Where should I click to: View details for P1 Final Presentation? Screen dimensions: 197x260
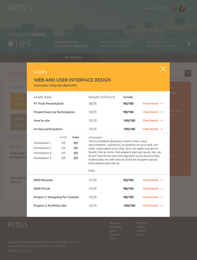[x=150, y=104]
